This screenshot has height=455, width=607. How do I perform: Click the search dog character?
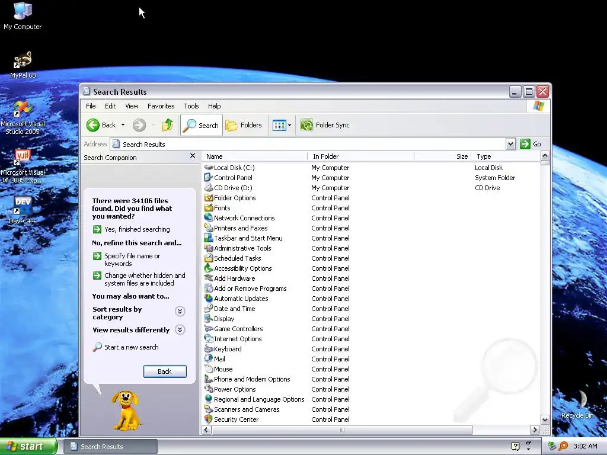pyautogui.click(x=126, y=411)
